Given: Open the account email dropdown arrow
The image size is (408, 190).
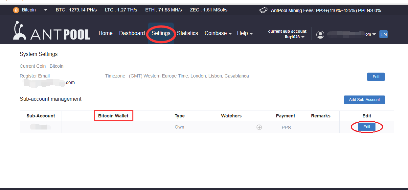Looking at the screenshot, I should pyautogui.click(x=374, y=34).
